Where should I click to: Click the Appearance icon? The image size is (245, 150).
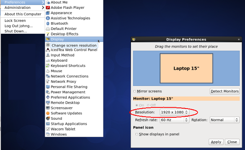[x=48, y=13]
